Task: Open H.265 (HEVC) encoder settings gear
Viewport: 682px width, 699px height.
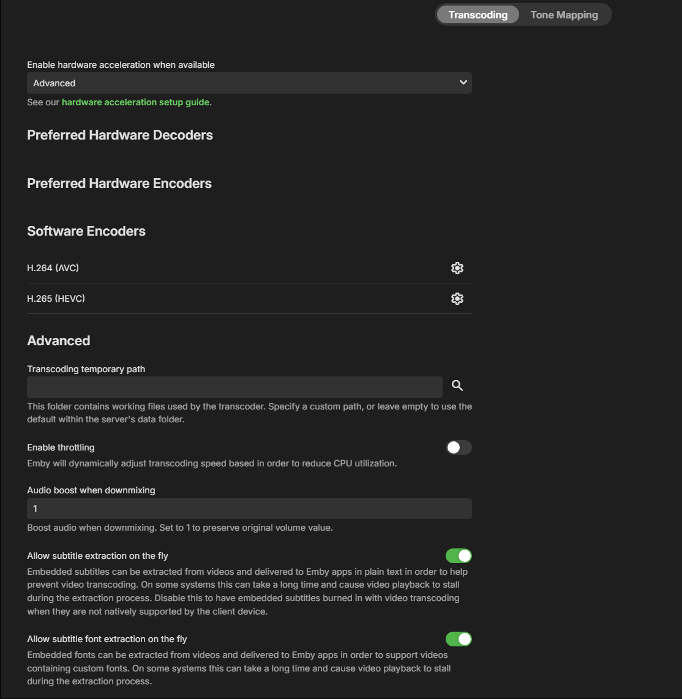Action: tap(457, 299)
